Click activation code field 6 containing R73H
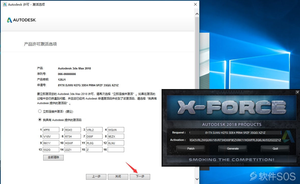Image resolution: width=300 pixels, height=184 pixels. [73, 137]
